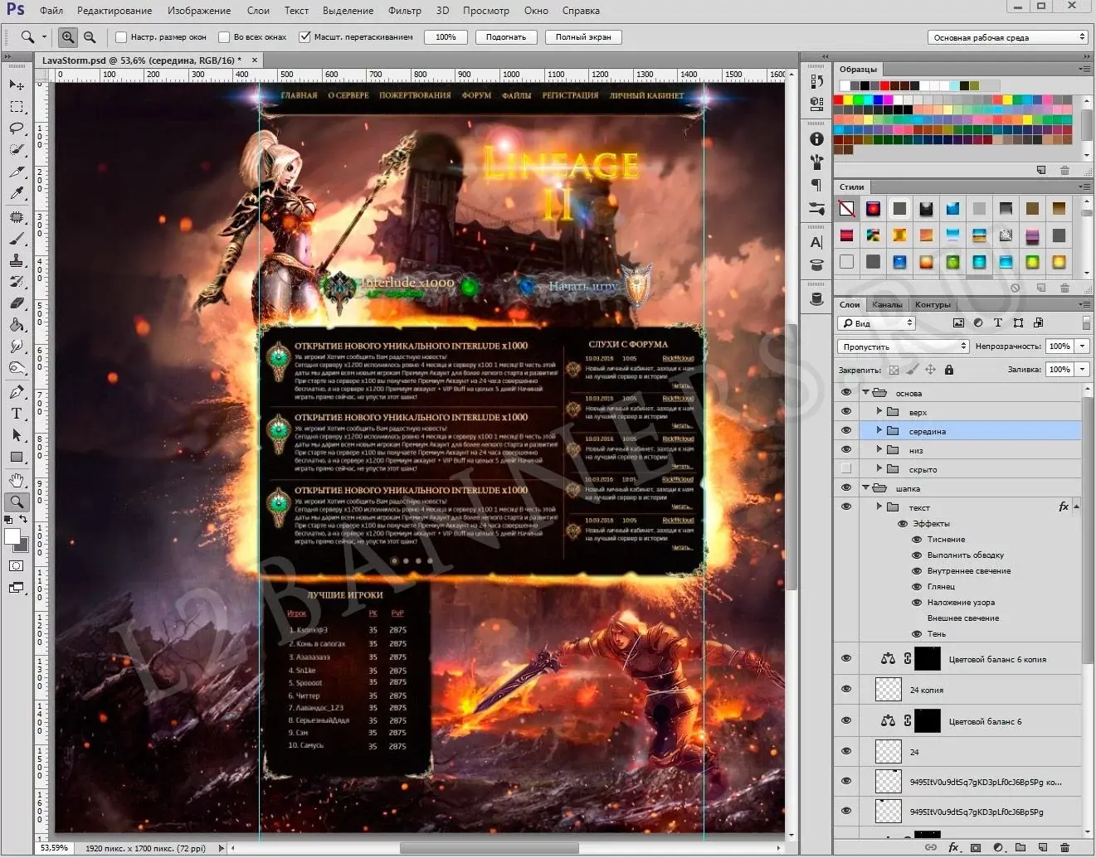The image size is (1096, 858).
Task: Open the fill 'Заливка' dropdown arrow
Action: [1083, 370]
